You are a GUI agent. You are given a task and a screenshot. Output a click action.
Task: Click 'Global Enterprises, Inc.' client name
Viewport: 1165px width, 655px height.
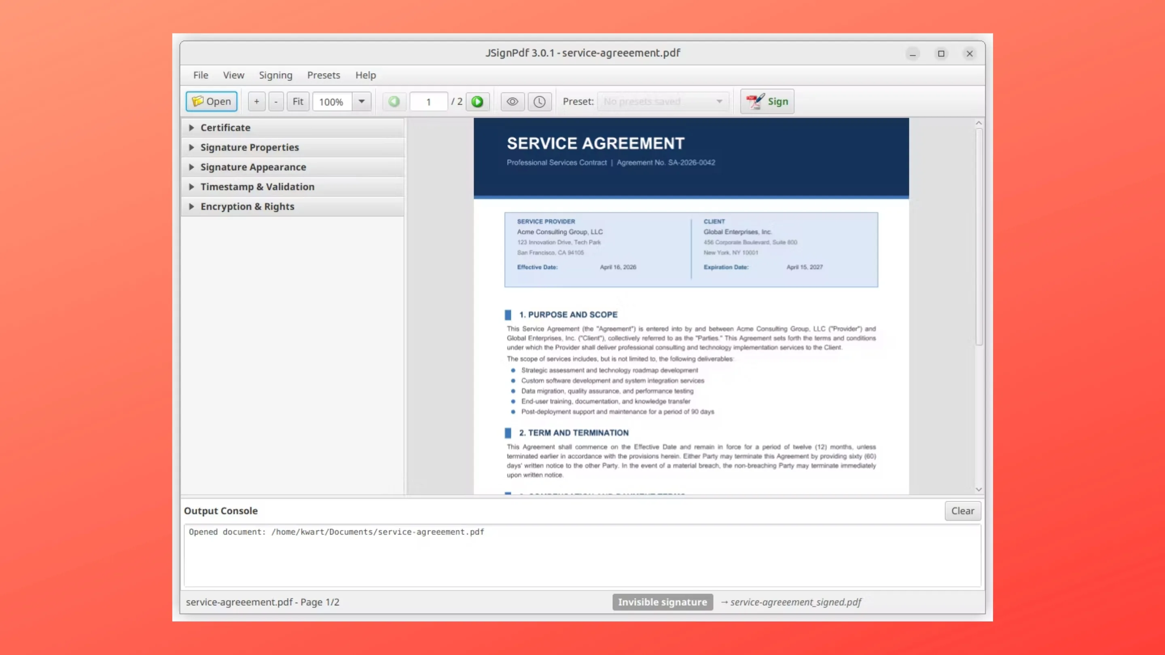tap(737, 232)
